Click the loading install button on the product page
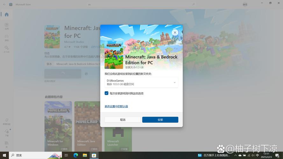 (63, 73)
